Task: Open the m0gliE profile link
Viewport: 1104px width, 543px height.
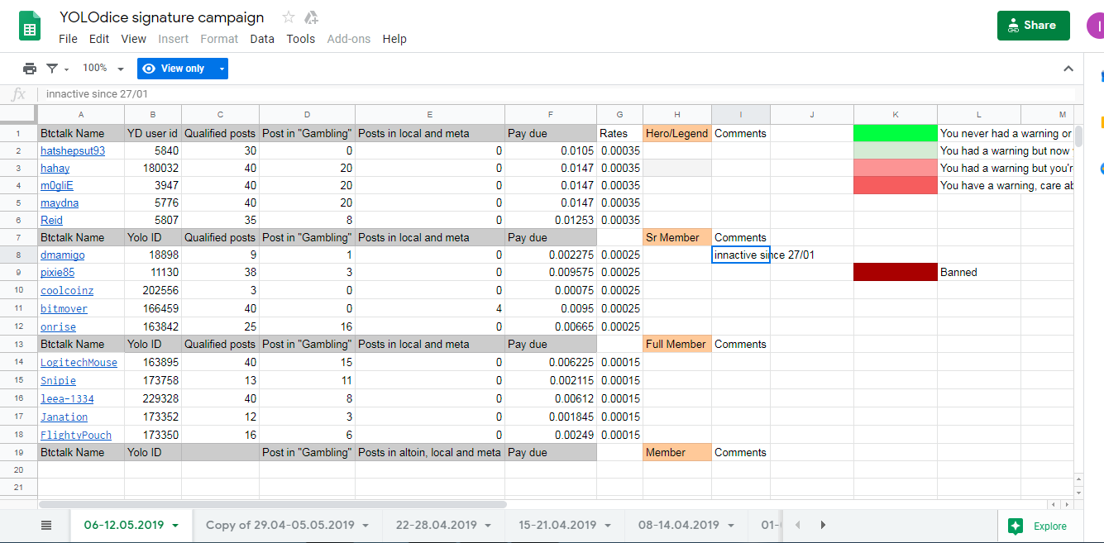Action: (55, 186)
